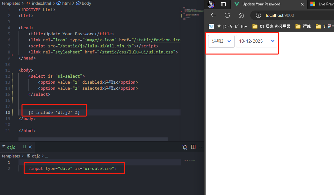
Task: Expand the body breadcrumb symbol
Action: pos(83,3)
